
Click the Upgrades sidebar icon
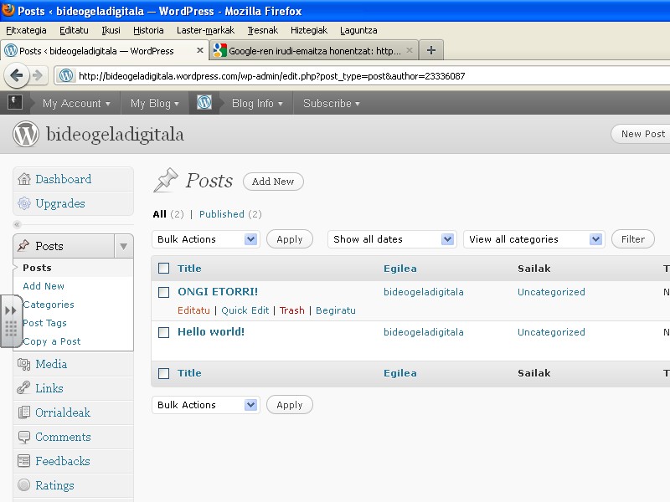click(x=23, y=203)
